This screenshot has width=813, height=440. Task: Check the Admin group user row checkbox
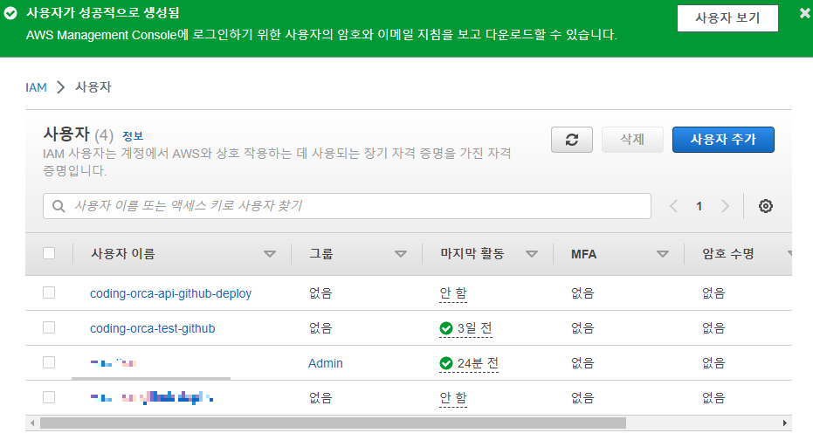click(x=49, y=362)
